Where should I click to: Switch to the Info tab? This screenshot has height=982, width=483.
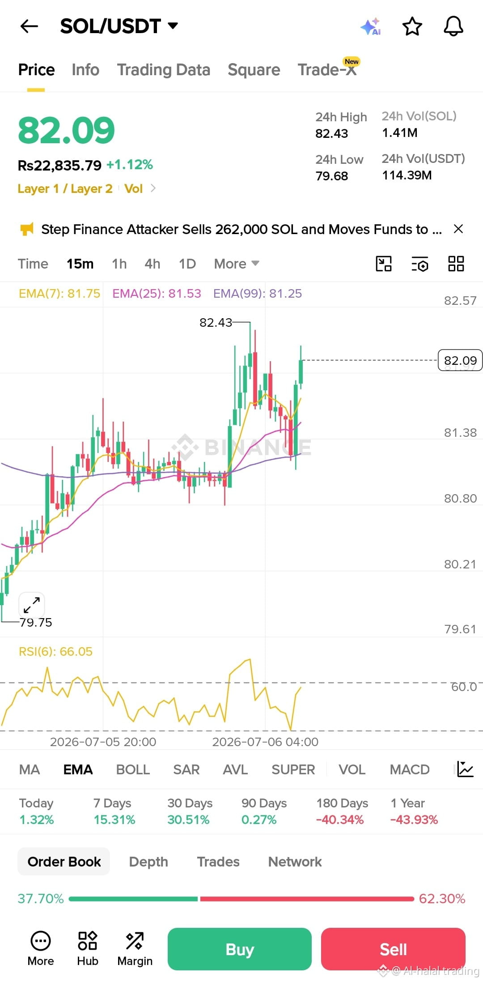click(x=85, y=70)
